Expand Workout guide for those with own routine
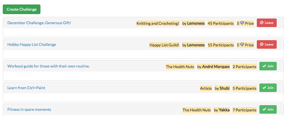 [48, 66]
